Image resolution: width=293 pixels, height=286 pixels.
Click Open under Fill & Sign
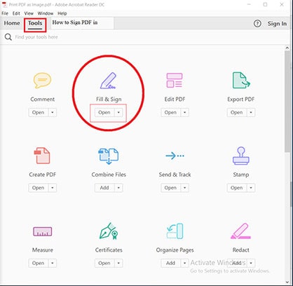pyautogui.click(x=104, y=112)
